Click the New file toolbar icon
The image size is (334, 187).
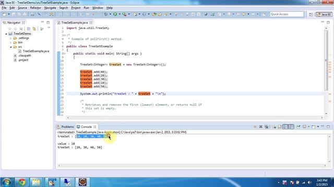coord(4,14)
